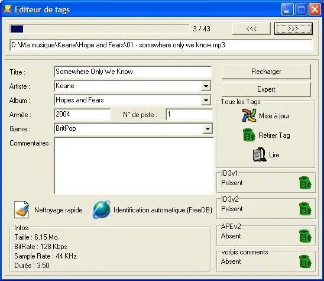
Task: Click the Sample Rate : 44 KHz text
Action: pyautogui.click(x=46, y=256)
